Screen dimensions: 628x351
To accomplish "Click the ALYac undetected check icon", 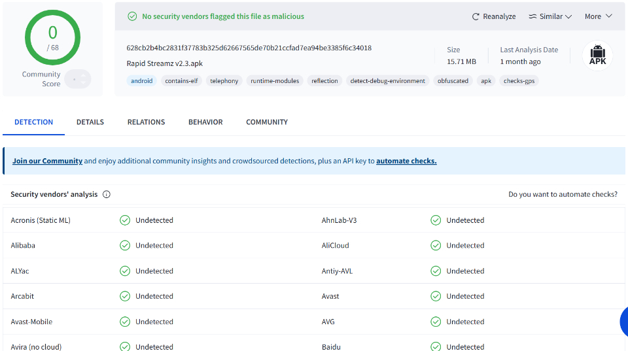I will click(125, 271).
